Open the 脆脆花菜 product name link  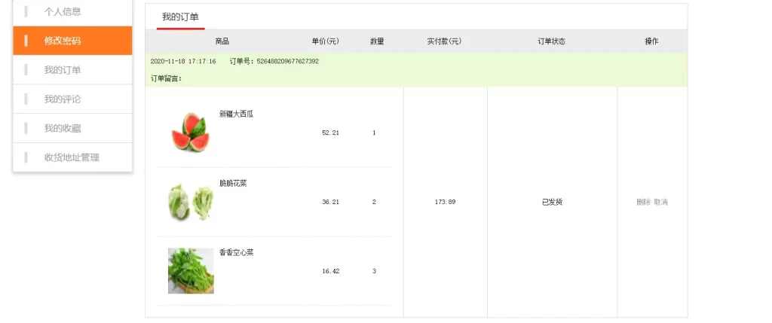233,184
